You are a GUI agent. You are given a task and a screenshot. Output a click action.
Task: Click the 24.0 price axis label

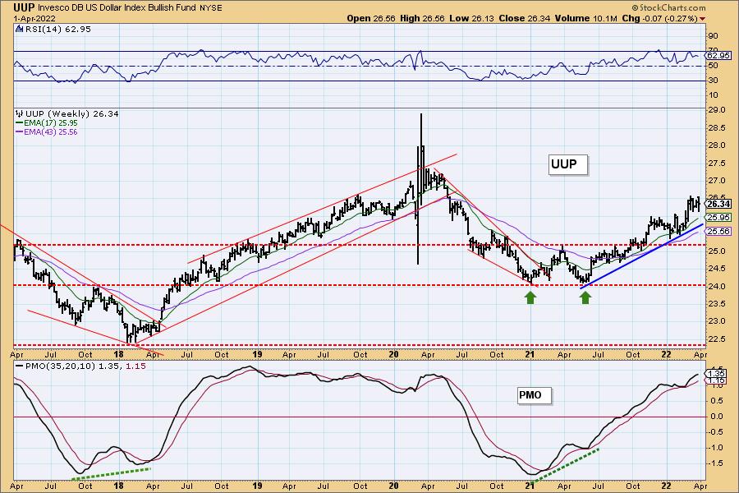point(716,286)
